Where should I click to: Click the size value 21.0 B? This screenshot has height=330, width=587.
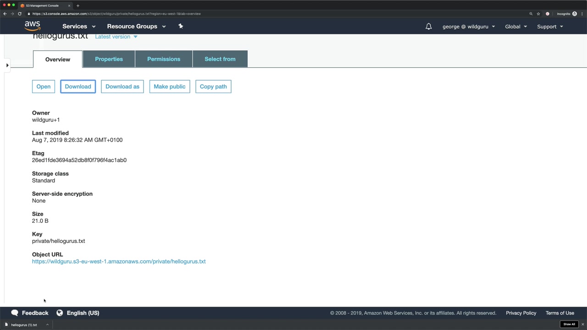(x=40, y=221)
